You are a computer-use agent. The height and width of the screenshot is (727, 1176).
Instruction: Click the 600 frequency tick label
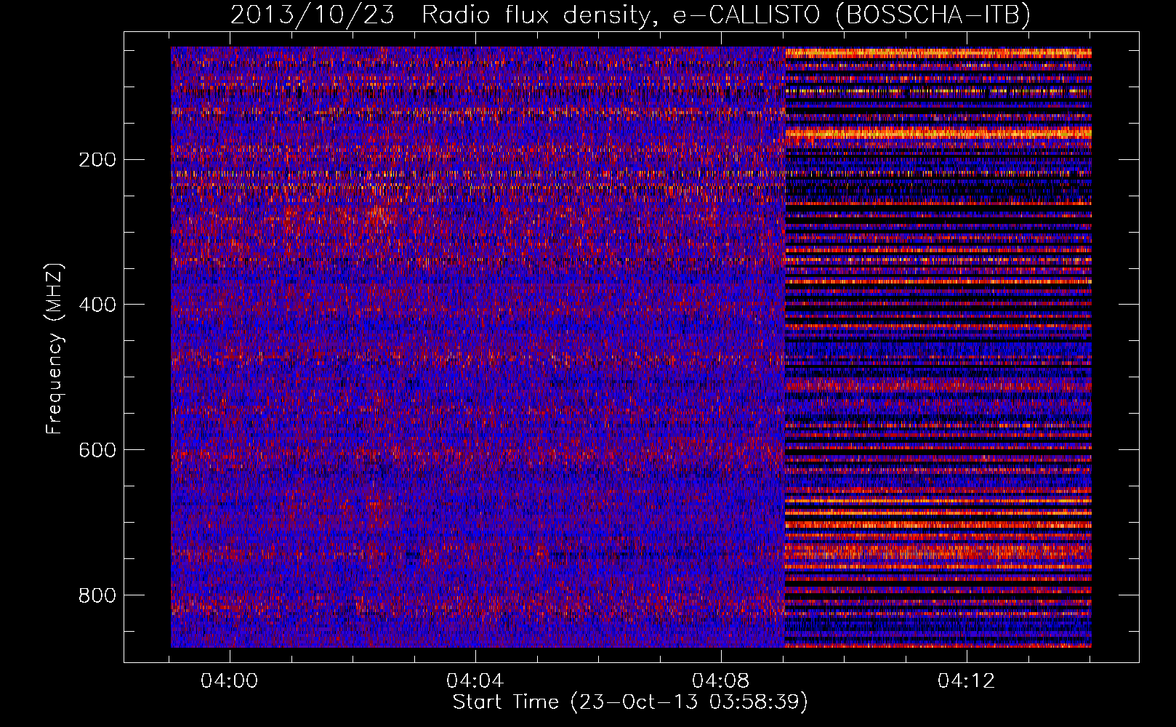97,450
